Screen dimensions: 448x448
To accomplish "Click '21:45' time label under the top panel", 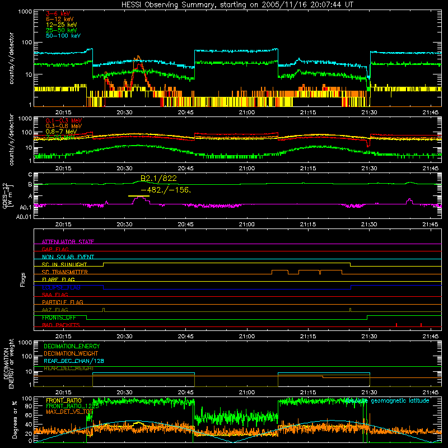I will pos(430,113).
